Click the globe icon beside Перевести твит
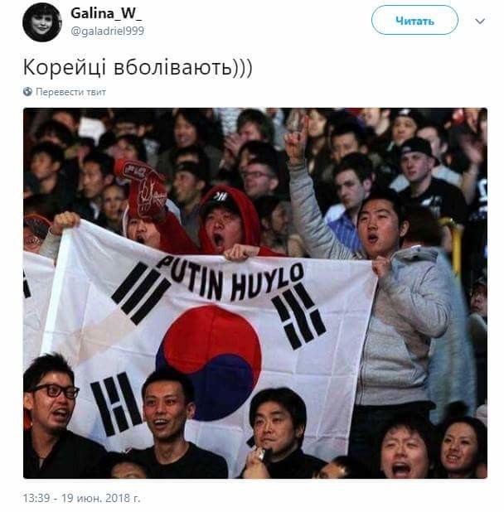Image resolution: width=504 pixels, height=512 pixels. (x=27, y=92)
